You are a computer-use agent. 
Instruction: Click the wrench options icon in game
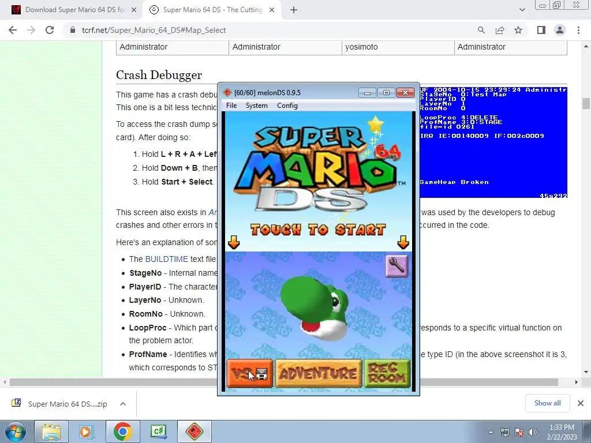(x=397, y=266)
